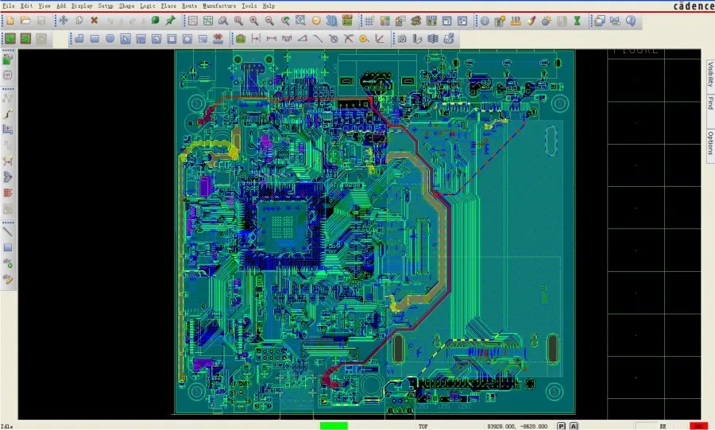Toggle the grid display icon

(369, 21)
